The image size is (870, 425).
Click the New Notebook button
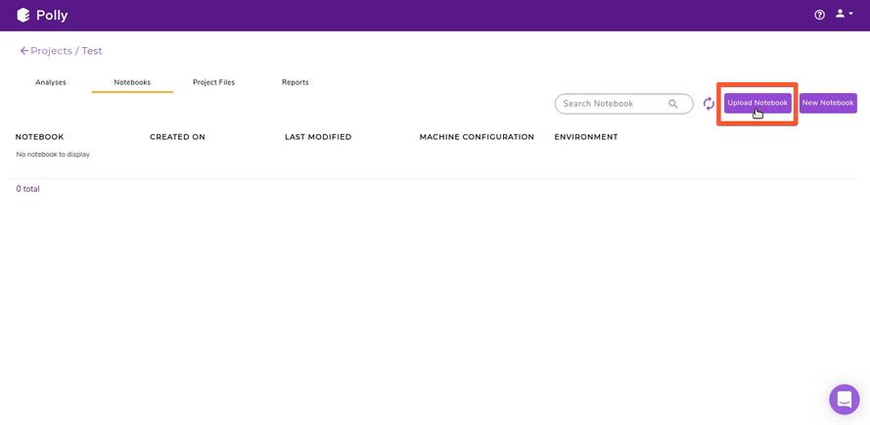click(x=828, y=103)
